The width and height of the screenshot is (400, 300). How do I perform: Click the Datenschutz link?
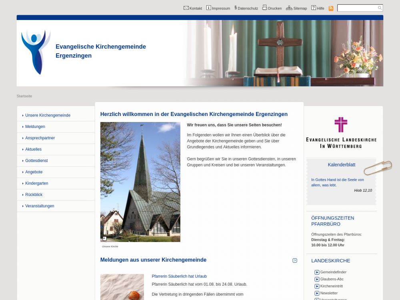coord(248,8)
